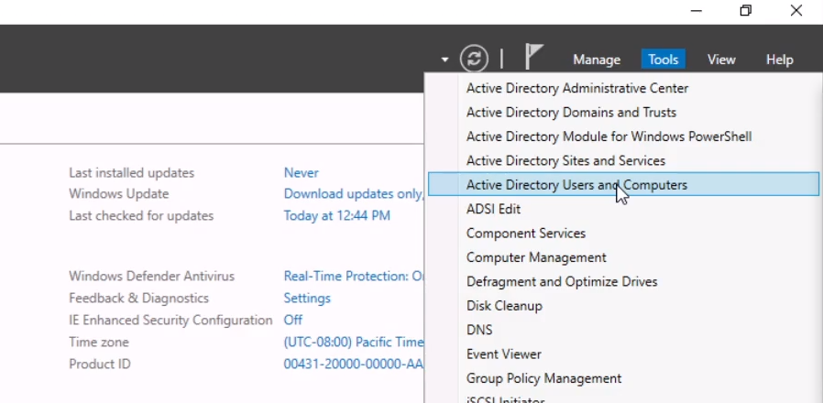This screenshot has width=823, height=403.
Task: Click the Never link for last installed updates
Action: 301,173
